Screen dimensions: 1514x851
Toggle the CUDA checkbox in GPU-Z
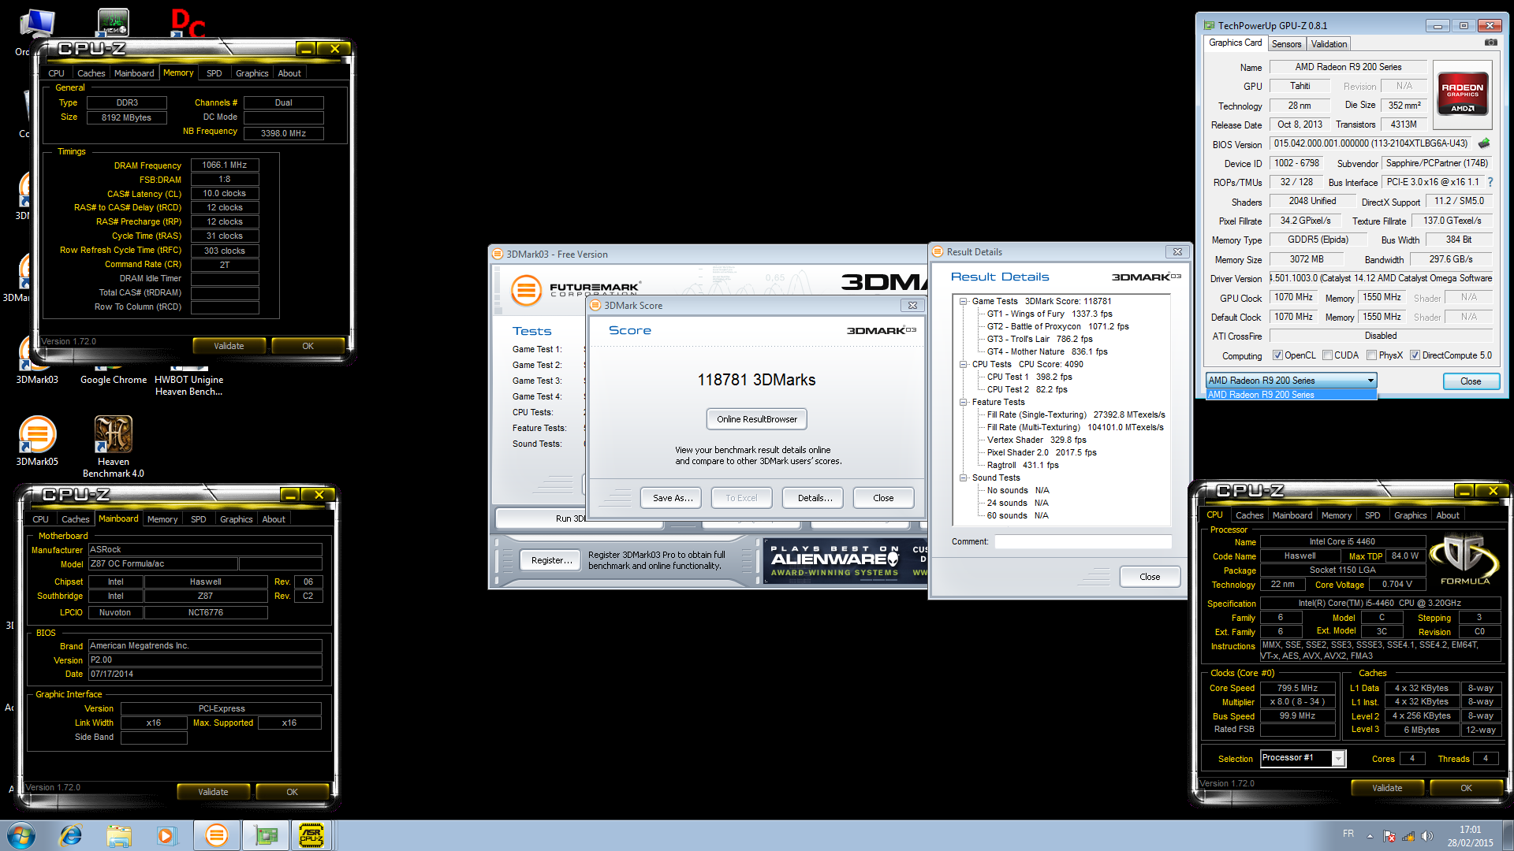(1327, 355)
